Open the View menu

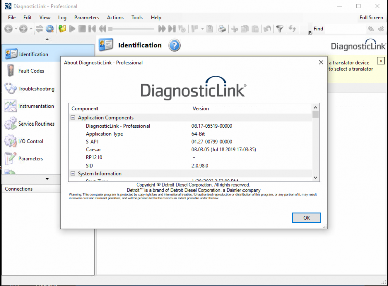[45, 18]
